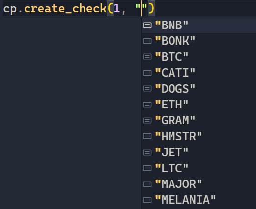Select "MELANIA" in the suggestions

(x=199, y=200)
